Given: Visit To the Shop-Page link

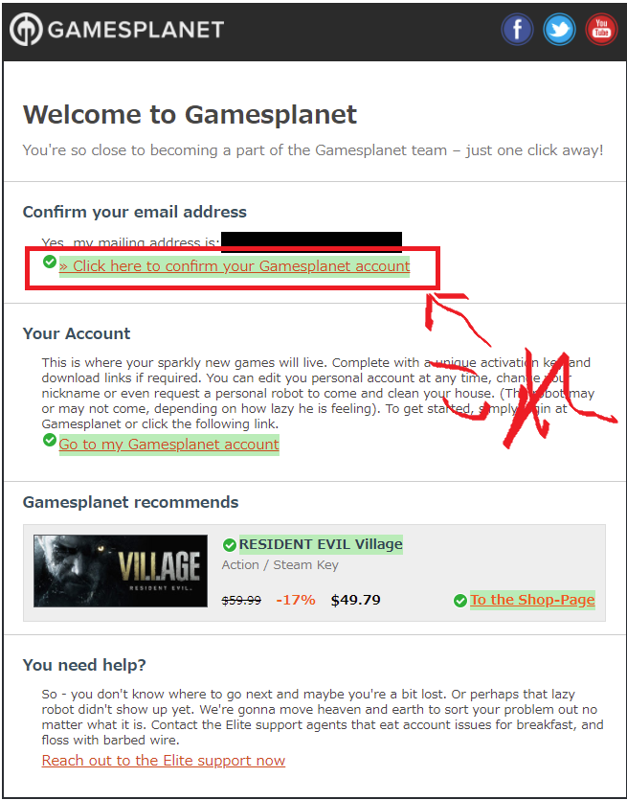Looking at the screenshot, I should 532,600.
